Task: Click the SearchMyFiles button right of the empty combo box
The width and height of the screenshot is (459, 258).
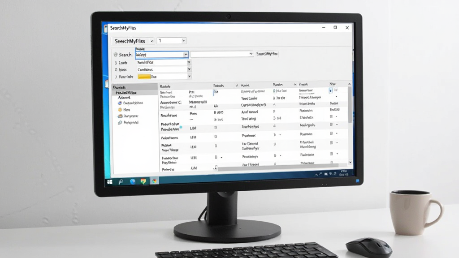Action: click(x=267, y=54)
